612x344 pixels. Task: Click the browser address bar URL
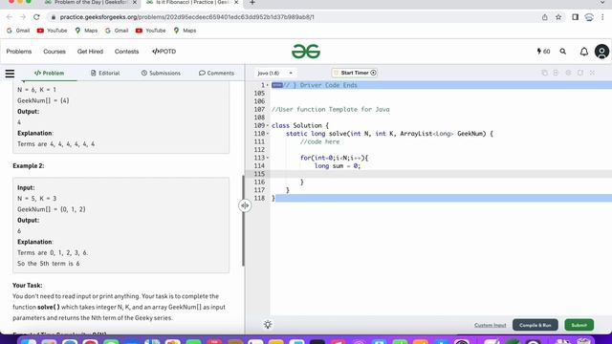(187, 17)
